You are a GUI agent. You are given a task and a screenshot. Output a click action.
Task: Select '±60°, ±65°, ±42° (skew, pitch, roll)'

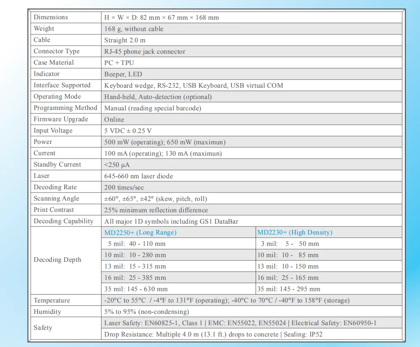click(156, 198)
